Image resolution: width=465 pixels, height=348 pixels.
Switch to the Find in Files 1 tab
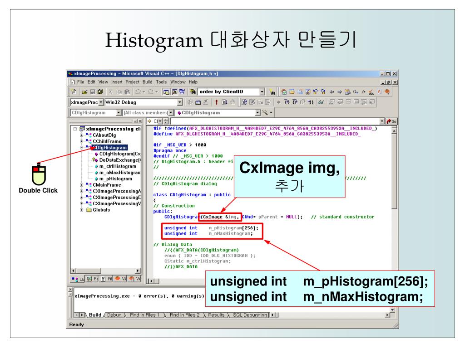145,315
